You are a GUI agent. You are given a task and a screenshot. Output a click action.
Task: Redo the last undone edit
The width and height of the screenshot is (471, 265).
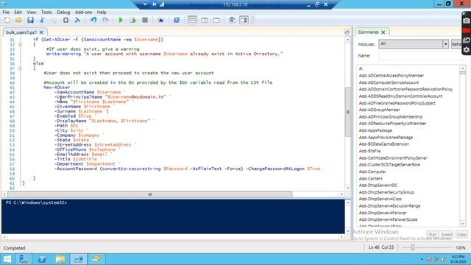click(105, 20)
